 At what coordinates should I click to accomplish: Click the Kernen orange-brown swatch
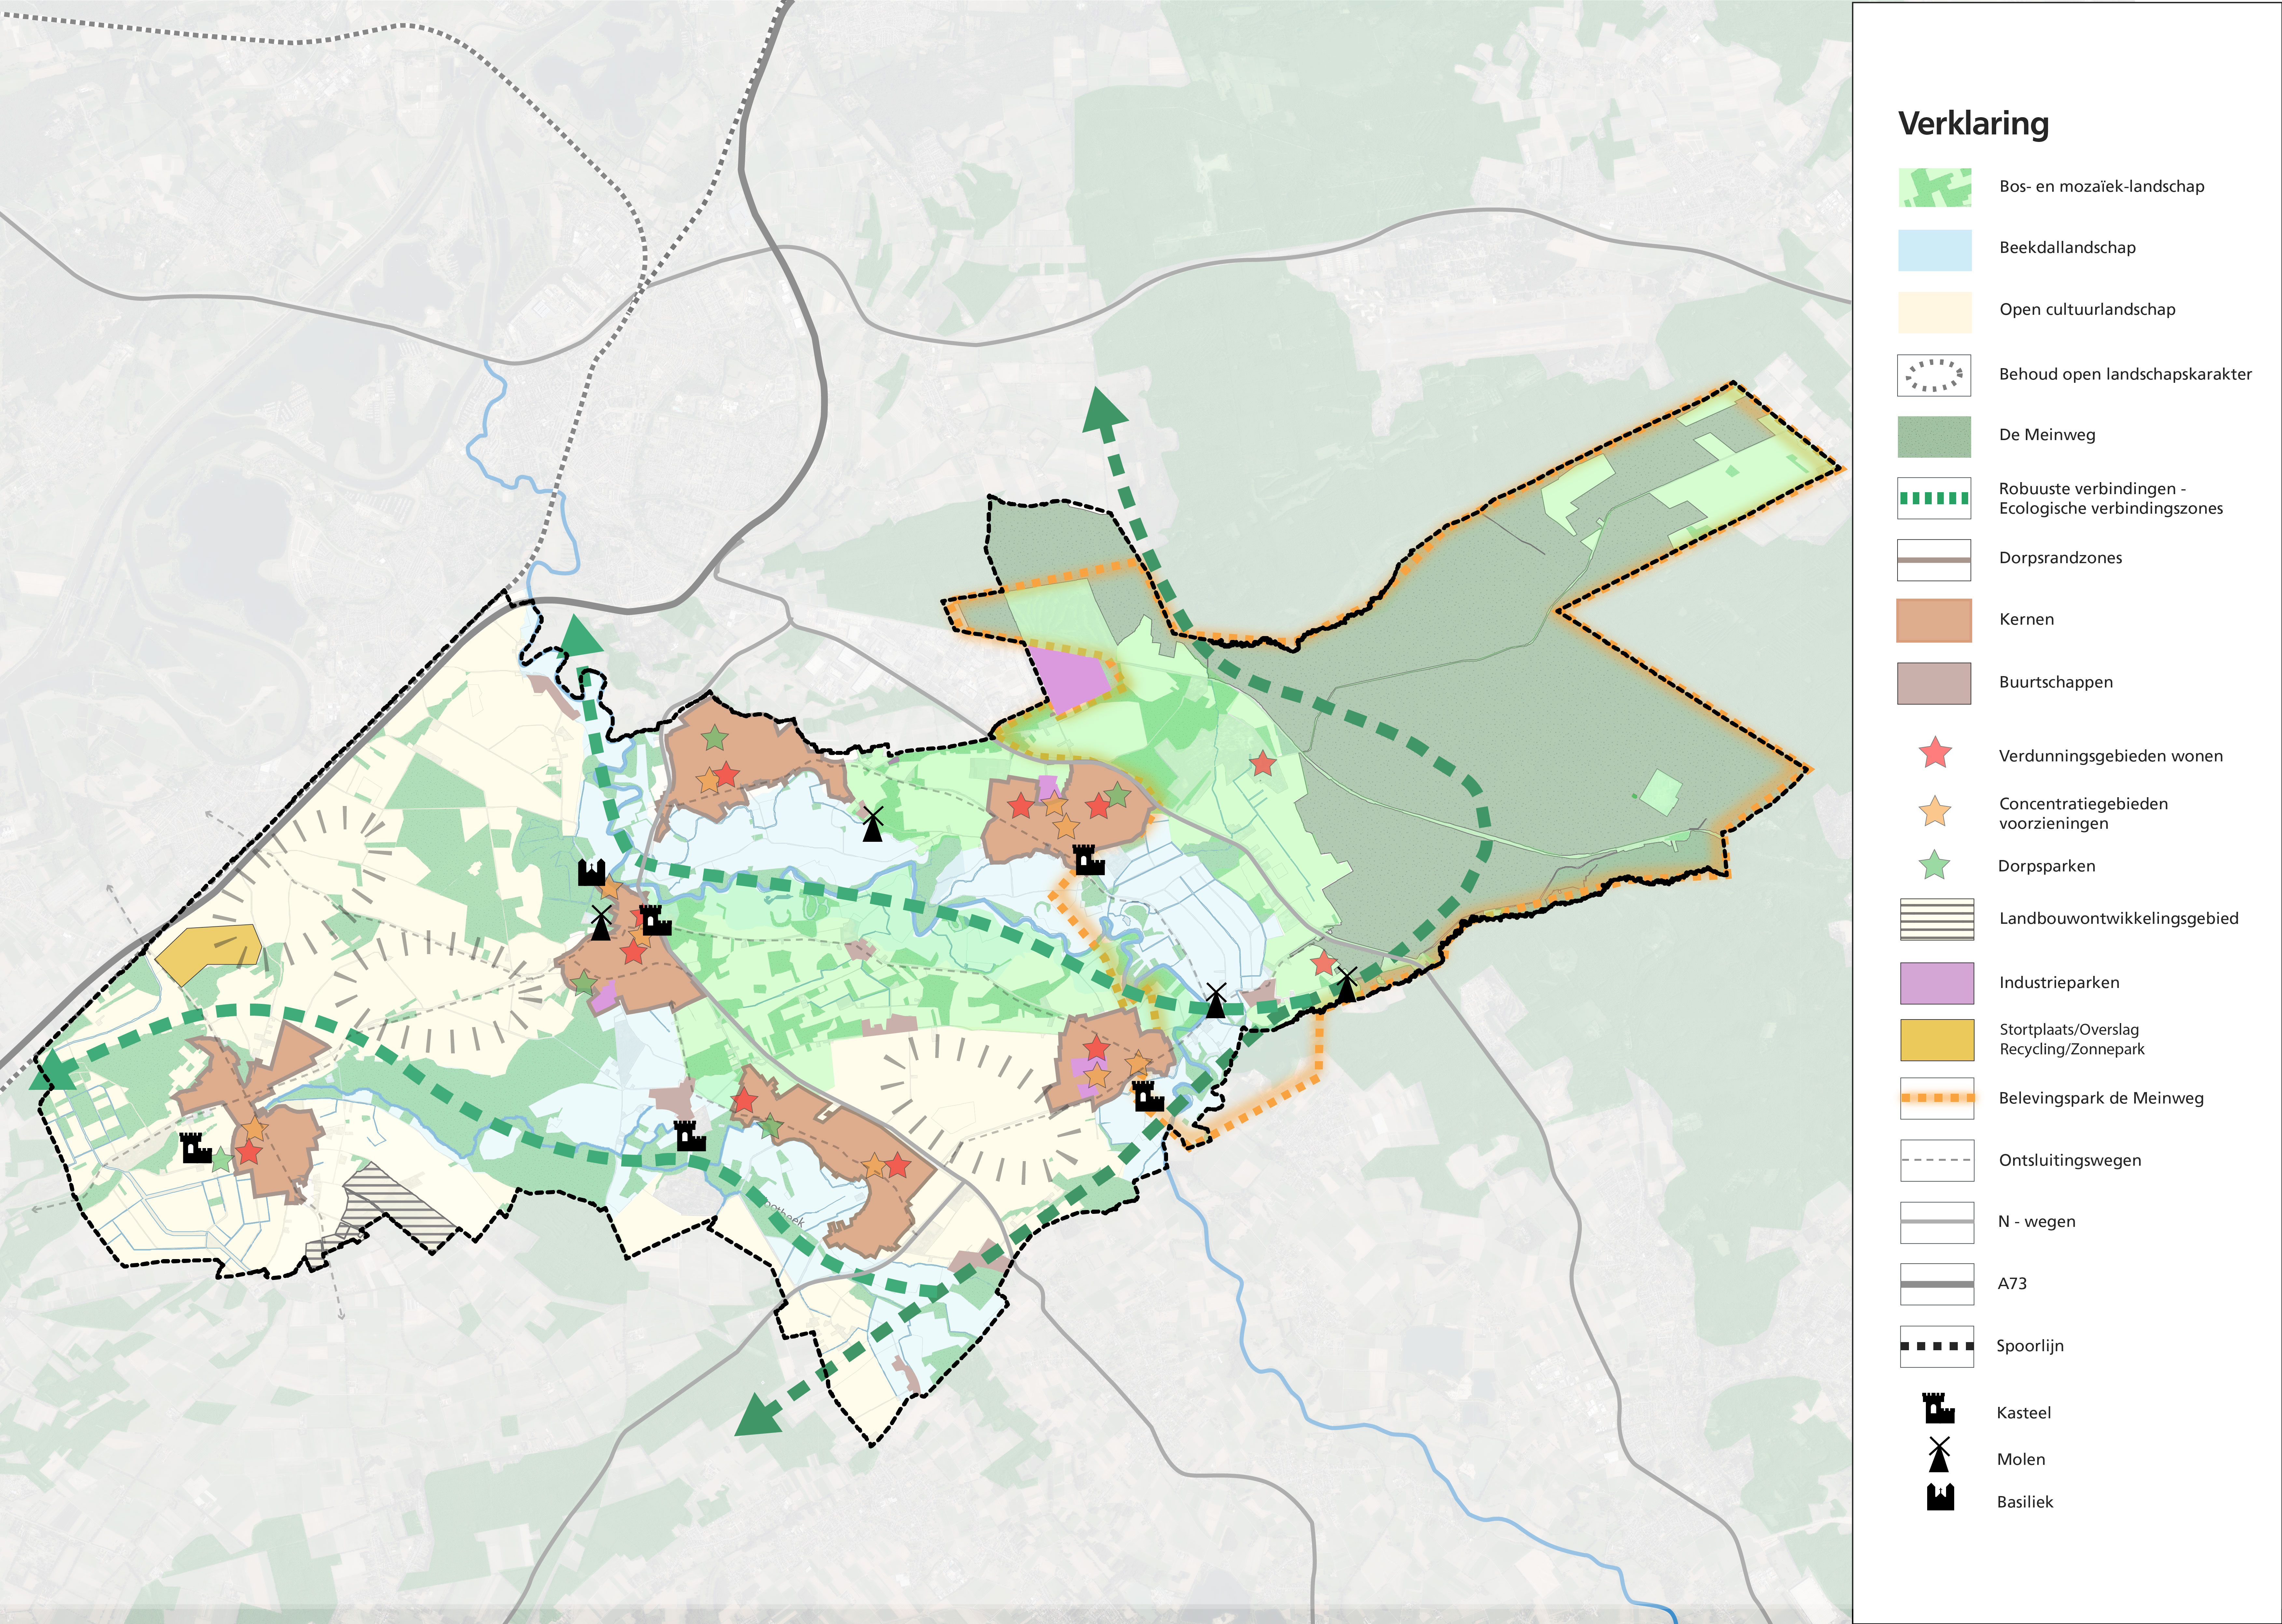click(x=1934, y=620)
